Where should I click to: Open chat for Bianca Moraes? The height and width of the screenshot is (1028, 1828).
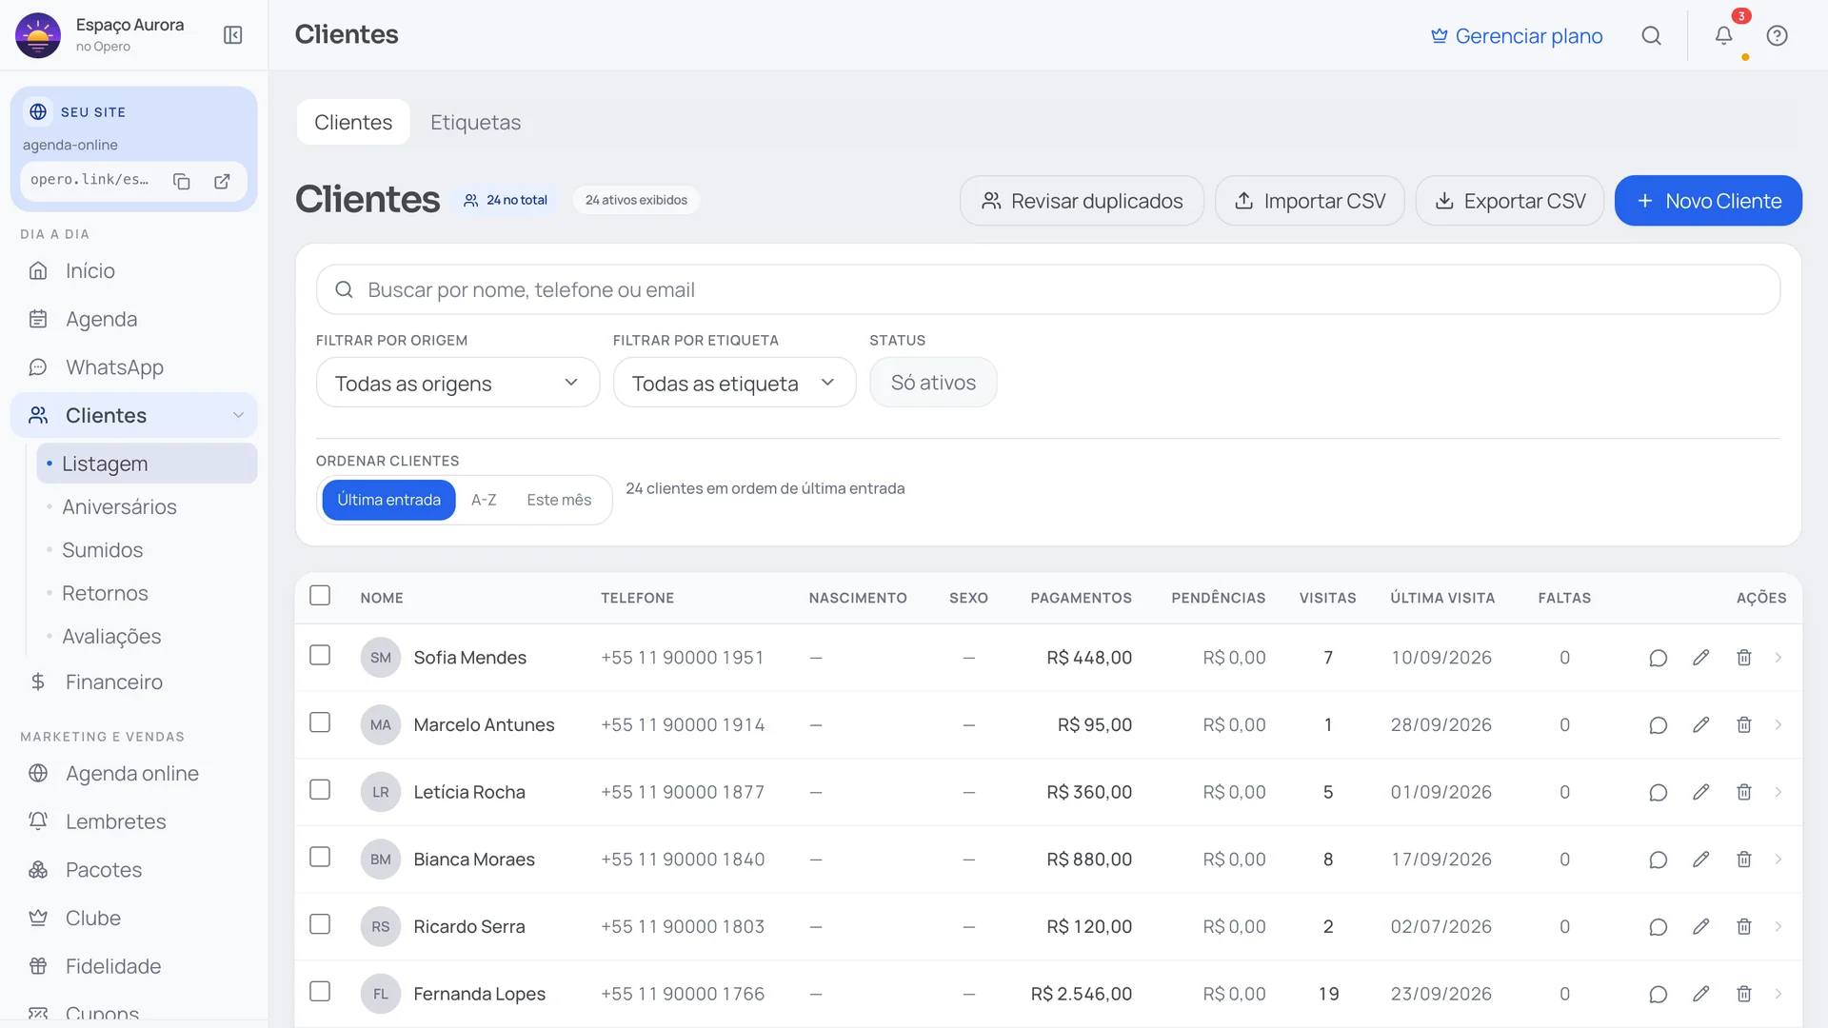(1658, 860)
